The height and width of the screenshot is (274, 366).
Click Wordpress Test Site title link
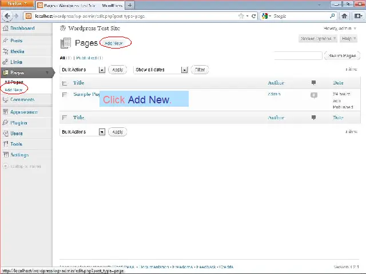[94, 29]
